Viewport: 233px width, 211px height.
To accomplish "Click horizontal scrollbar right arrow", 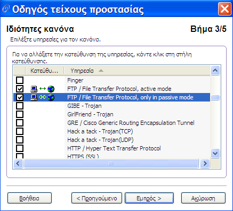I will pos(205,163).
